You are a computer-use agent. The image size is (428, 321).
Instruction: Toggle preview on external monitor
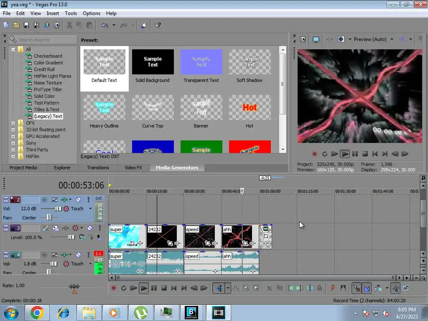pyautogui.click(x=316, y=39)
